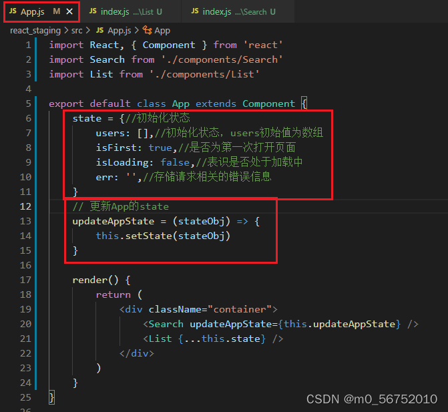This screenshot has width=448, height=412.
Task: Click the opening brace ending line 5
Action: click(x=304, y=103)
